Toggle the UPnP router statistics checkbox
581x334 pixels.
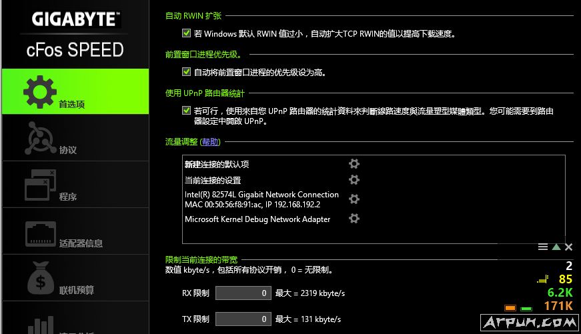coord(186,111)
